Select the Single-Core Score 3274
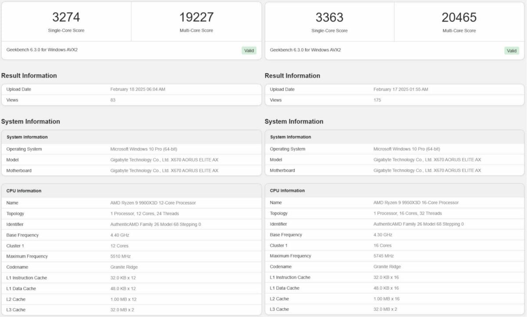 pos(66,17)
